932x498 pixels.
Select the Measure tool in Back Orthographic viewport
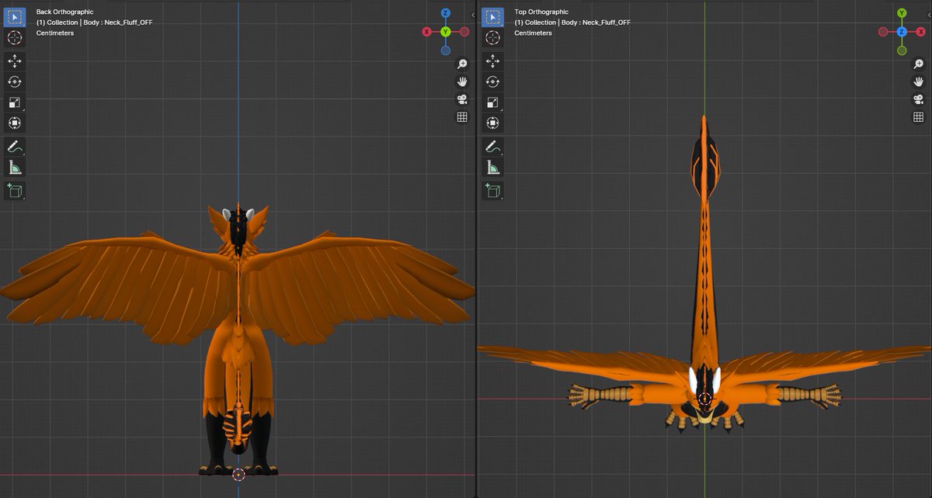coord(15,168)
